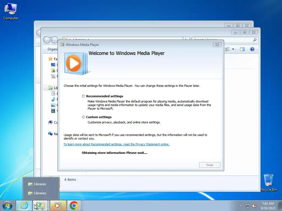
Task: Select Libraries node in navigation pane
Action: [51, 88]
